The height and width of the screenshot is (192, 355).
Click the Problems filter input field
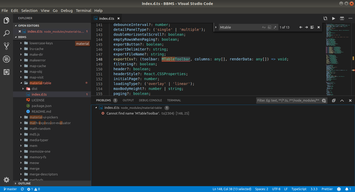(288, 101)
